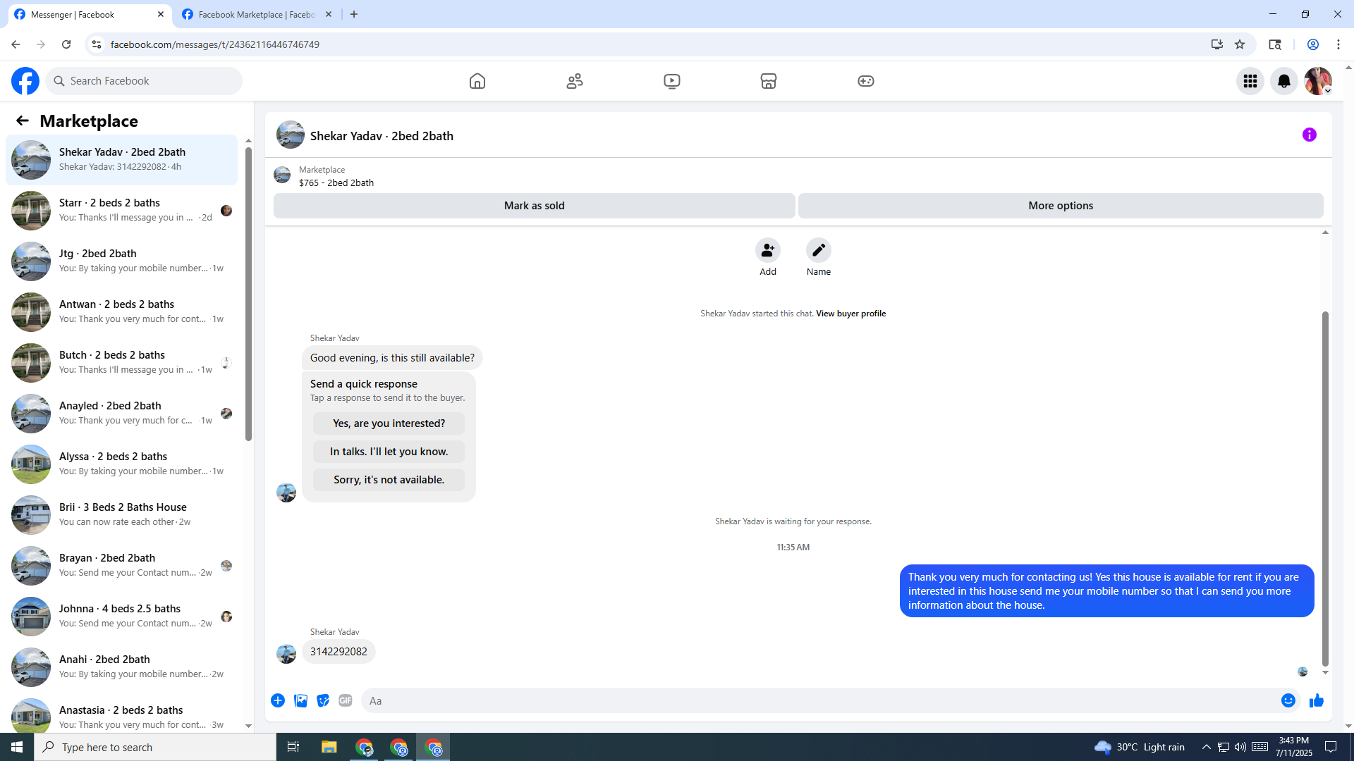The image size is (1354, 761).
Task: Go back from Marketplace chat list
Action: coord(23,121)
